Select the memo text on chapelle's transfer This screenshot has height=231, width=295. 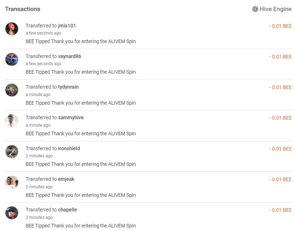[81, 226]
